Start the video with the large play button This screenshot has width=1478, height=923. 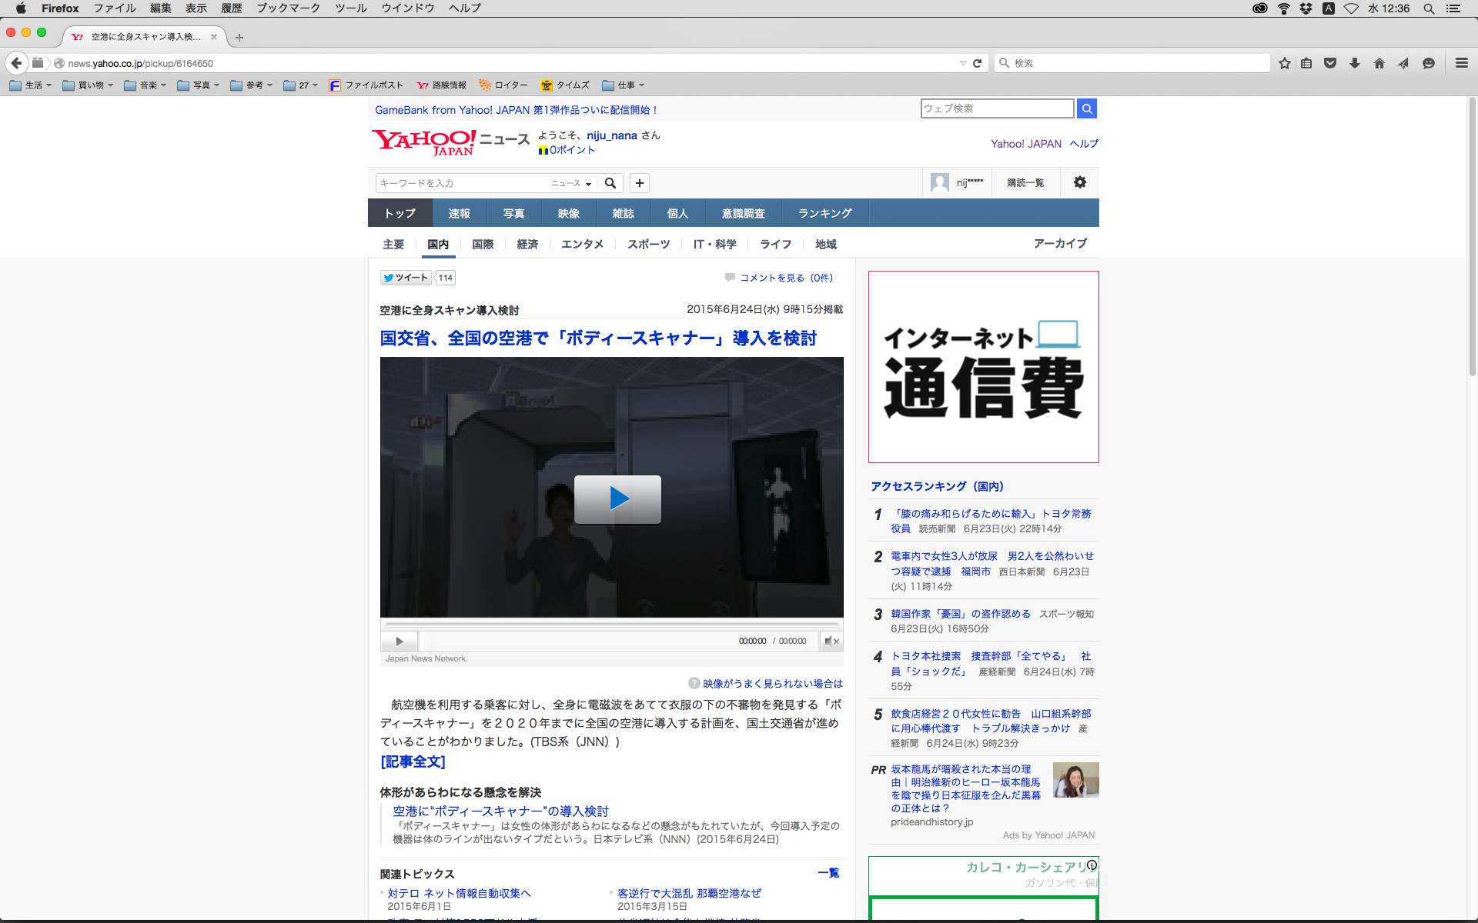click(617, 499)
